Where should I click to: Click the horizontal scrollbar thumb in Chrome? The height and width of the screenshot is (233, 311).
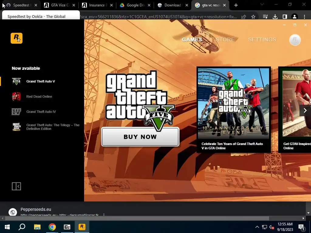click(x=137, y=218)
